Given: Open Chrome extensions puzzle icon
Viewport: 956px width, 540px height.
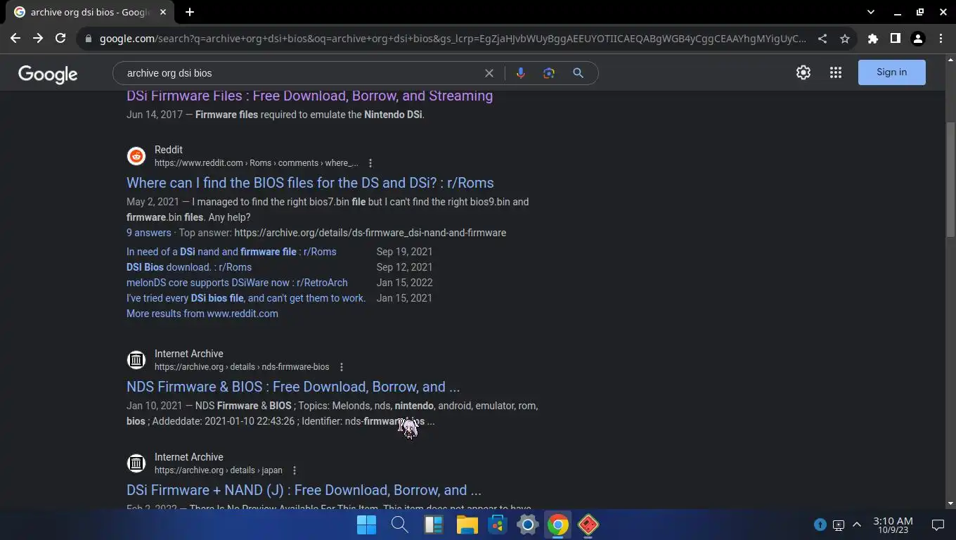Looking at the screenshot, I should click(x=873, y=39).
